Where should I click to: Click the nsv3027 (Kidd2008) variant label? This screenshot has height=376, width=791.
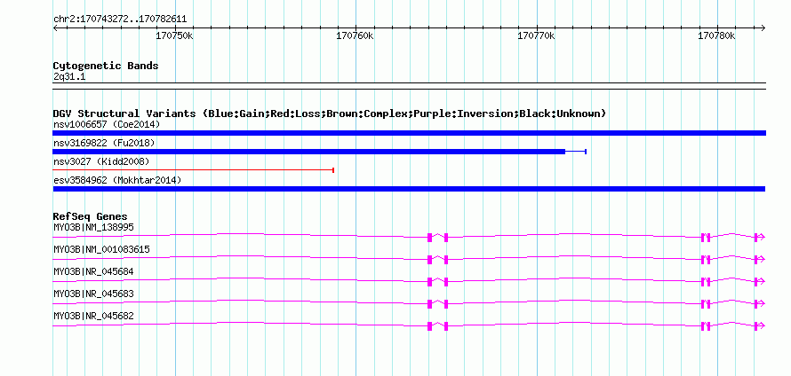click(101, 161)
